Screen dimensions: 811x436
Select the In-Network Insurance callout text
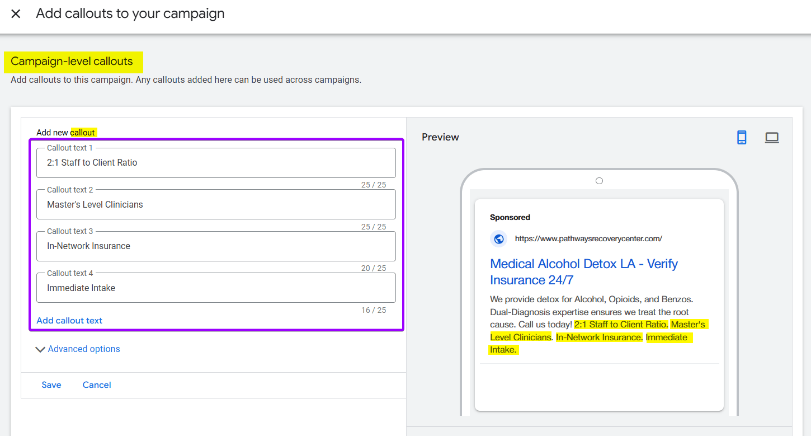click(x=216, y=246)
